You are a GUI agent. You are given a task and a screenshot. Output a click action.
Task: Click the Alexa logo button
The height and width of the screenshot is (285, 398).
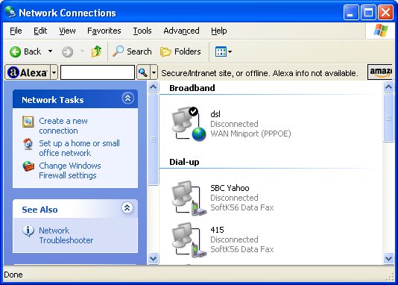click(x=28, y=72)
